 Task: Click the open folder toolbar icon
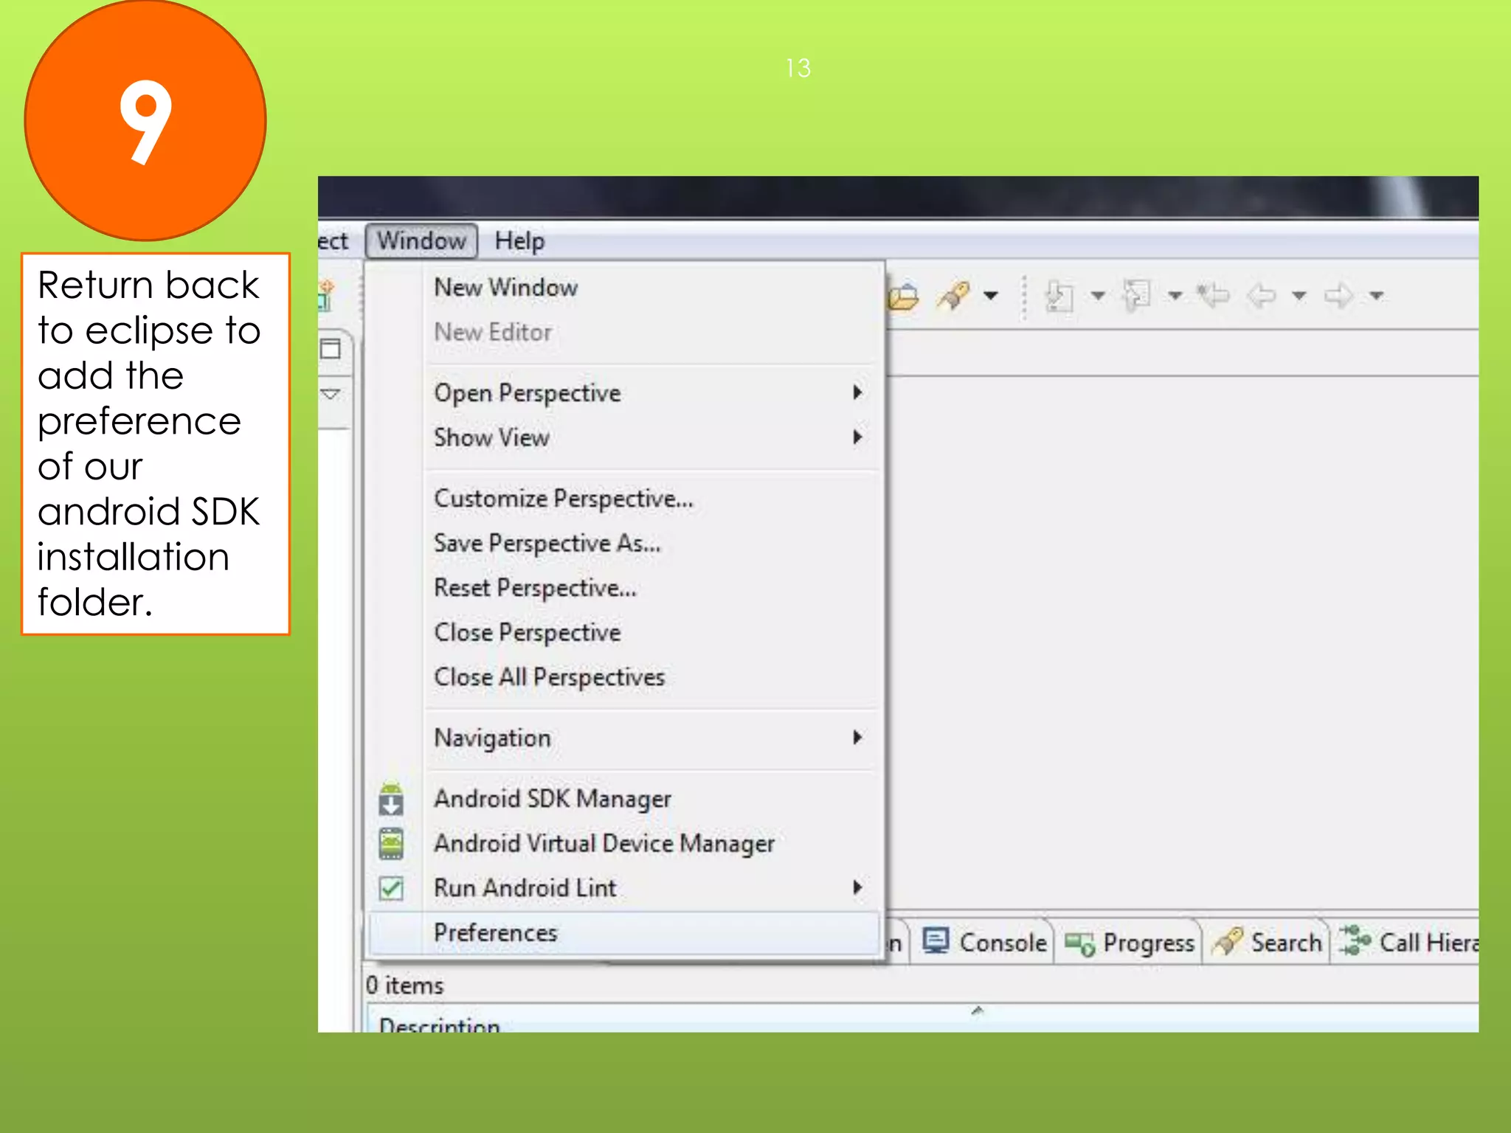tap(903, 297)
